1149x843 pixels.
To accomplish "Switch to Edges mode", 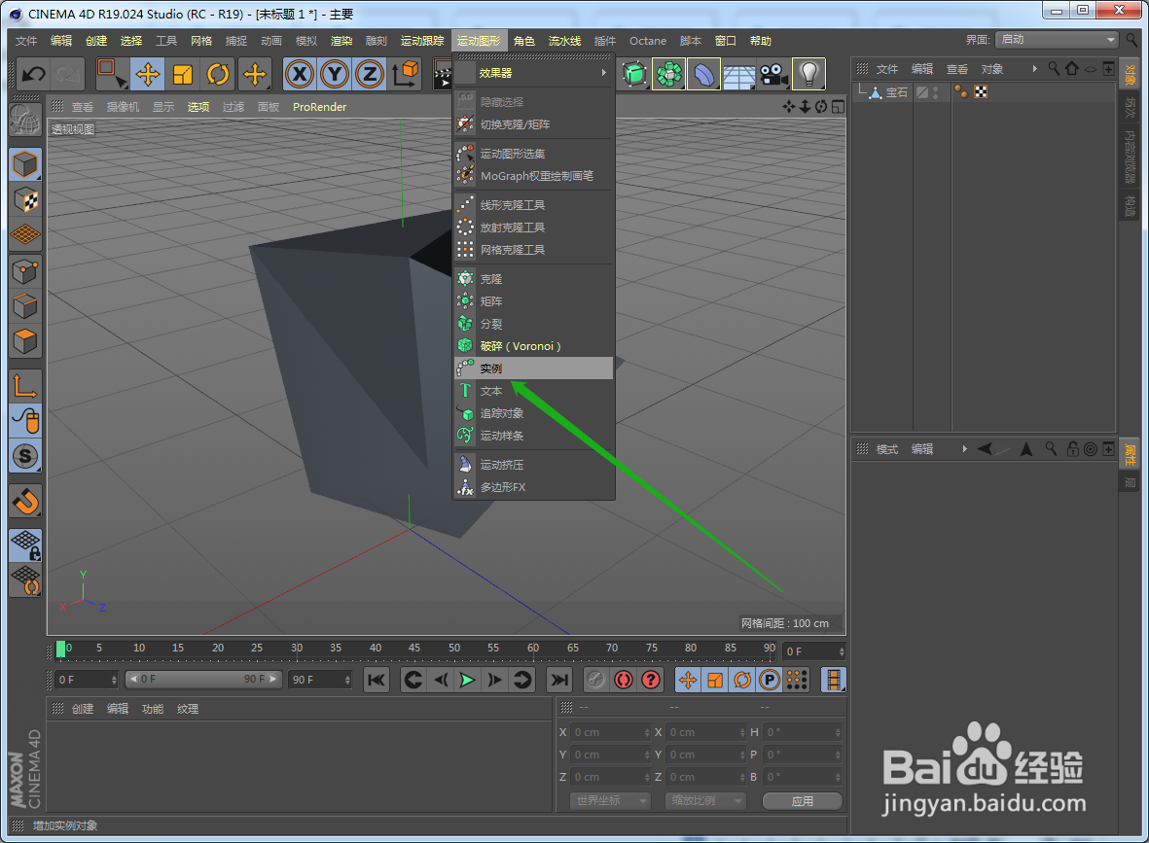I will (x=25, y=306).
